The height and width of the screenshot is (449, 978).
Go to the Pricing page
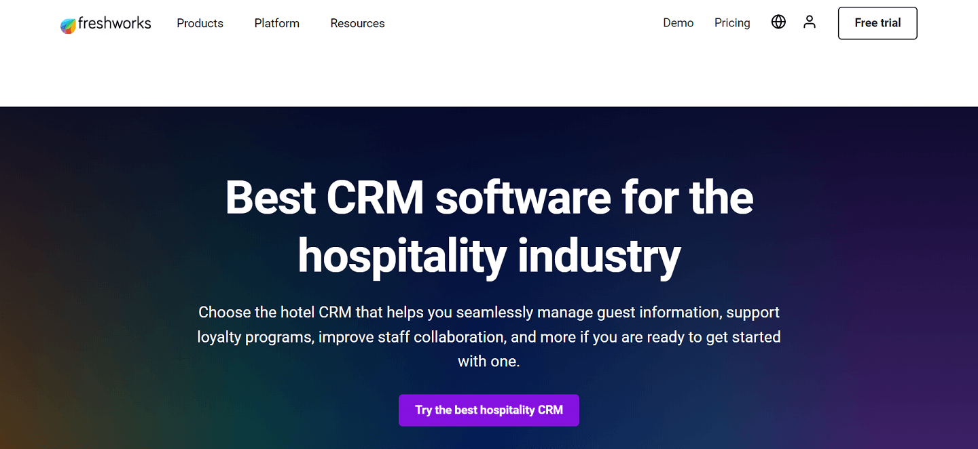(x=732, y=22)
